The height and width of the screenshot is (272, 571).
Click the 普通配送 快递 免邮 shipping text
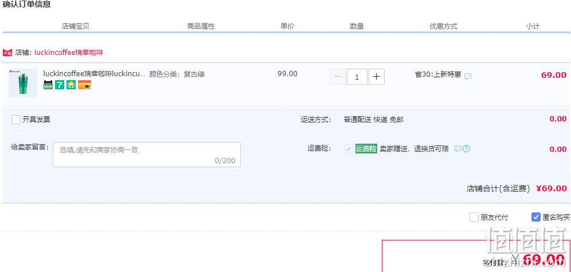374,120
